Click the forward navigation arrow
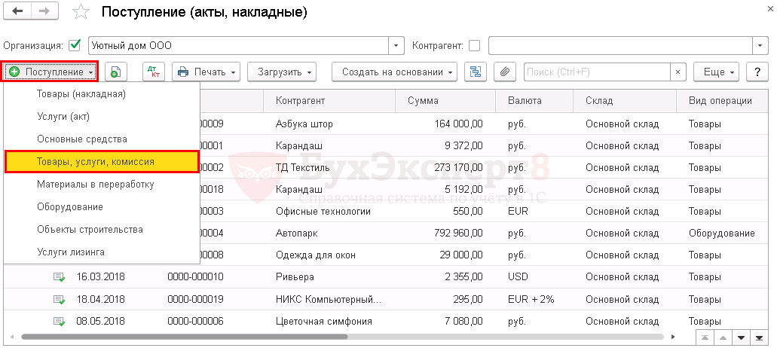 pos(44,12)
